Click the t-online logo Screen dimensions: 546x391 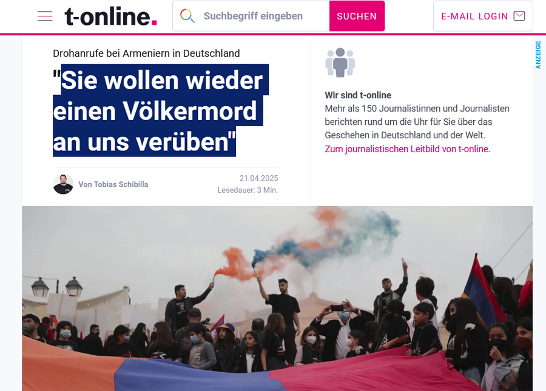[111, 16]
